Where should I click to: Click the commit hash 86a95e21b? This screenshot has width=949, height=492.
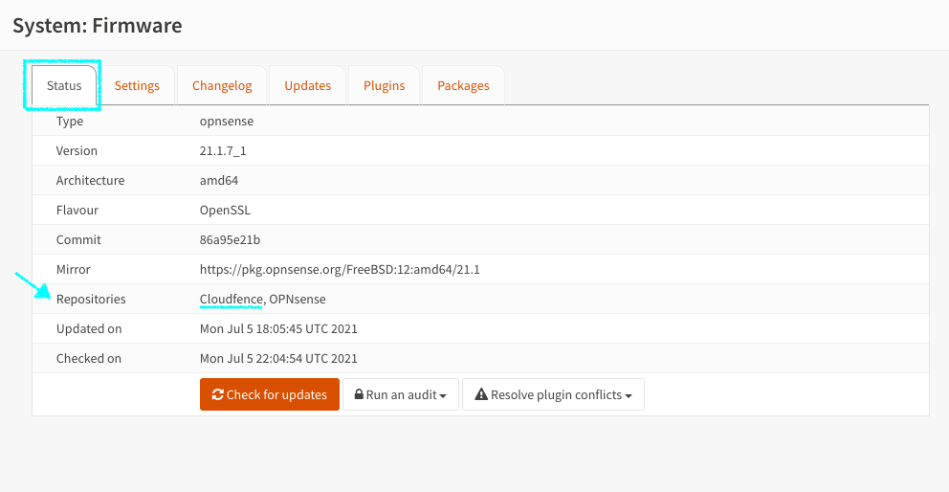230,240
